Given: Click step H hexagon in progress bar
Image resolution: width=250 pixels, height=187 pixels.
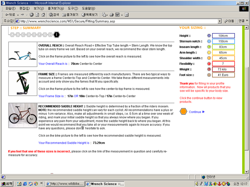Looking at the screenshot, I should [x=50, y=35].
